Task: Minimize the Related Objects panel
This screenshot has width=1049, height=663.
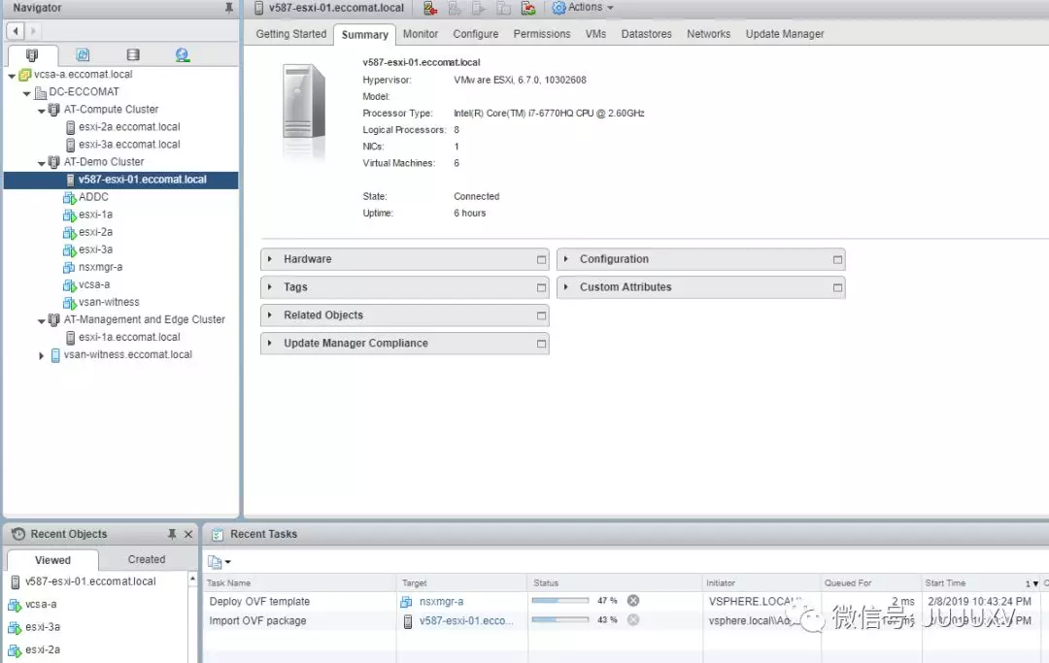Action: [541, 315]
